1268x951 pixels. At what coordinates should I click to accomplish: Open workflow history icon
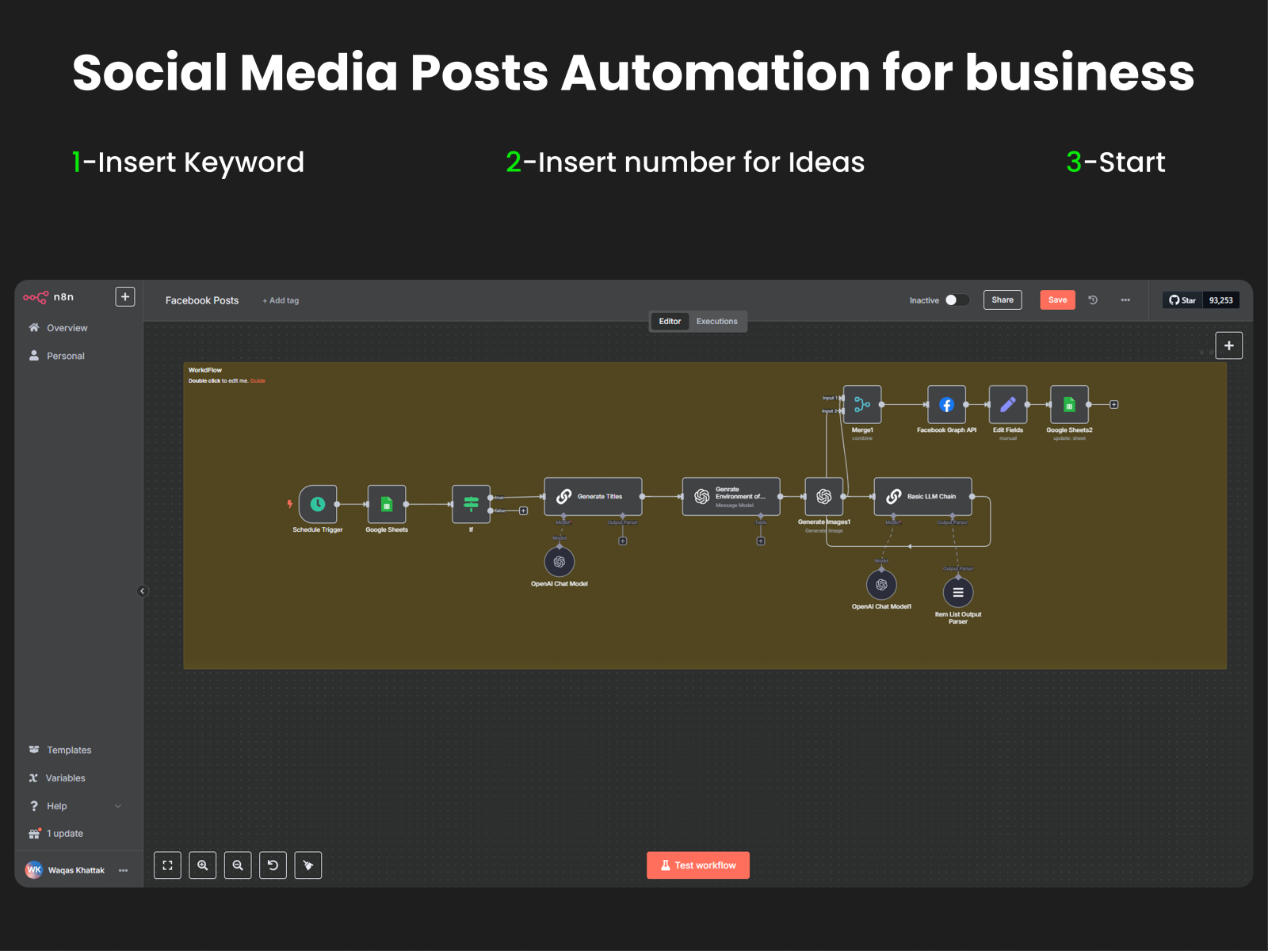(1093, 300)
